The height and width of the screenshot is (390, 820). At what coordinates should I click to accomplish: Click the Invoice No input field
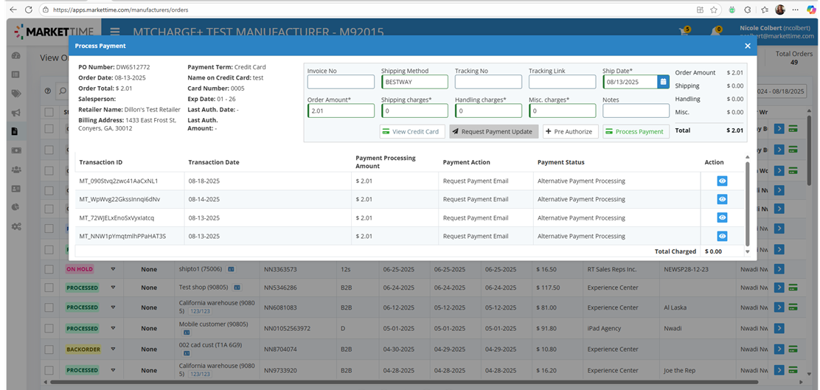341,82
